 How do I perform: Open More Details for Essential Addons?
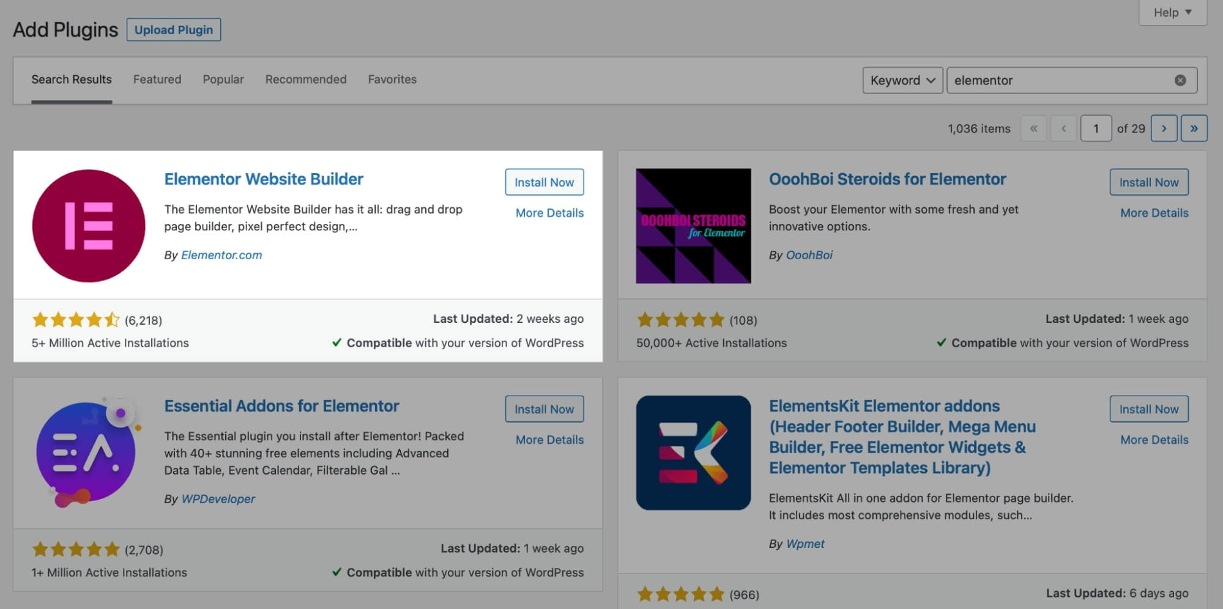point(549,440)
